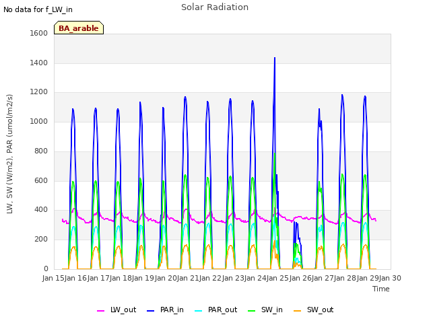Click the SW_out legend entry
Viewport: 431px width, 323px height.
pyautogui.click(x=313, y=310)
